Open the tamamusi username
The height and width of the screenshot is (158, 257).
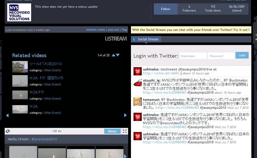pos(151,99)
